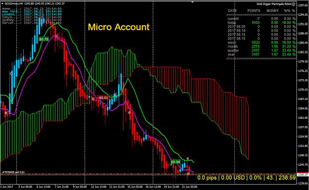Click the current price tag 1242.37 on scale
The image size is (309, 190).
tap(303, 175)
